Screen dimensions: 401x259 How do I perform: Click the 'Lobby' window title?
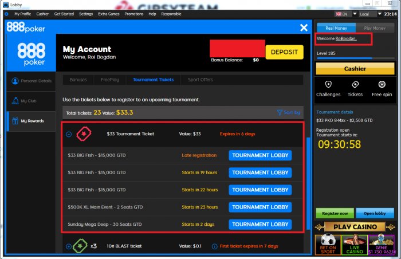coord(16,5)
